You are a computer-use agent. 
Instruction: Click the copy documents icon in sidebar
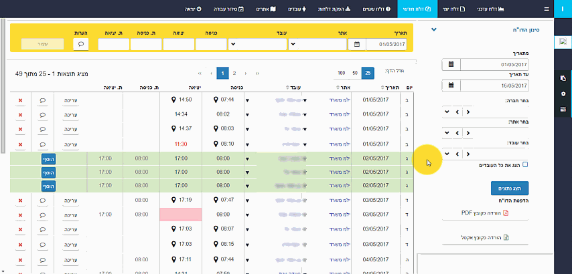(563, 78)
